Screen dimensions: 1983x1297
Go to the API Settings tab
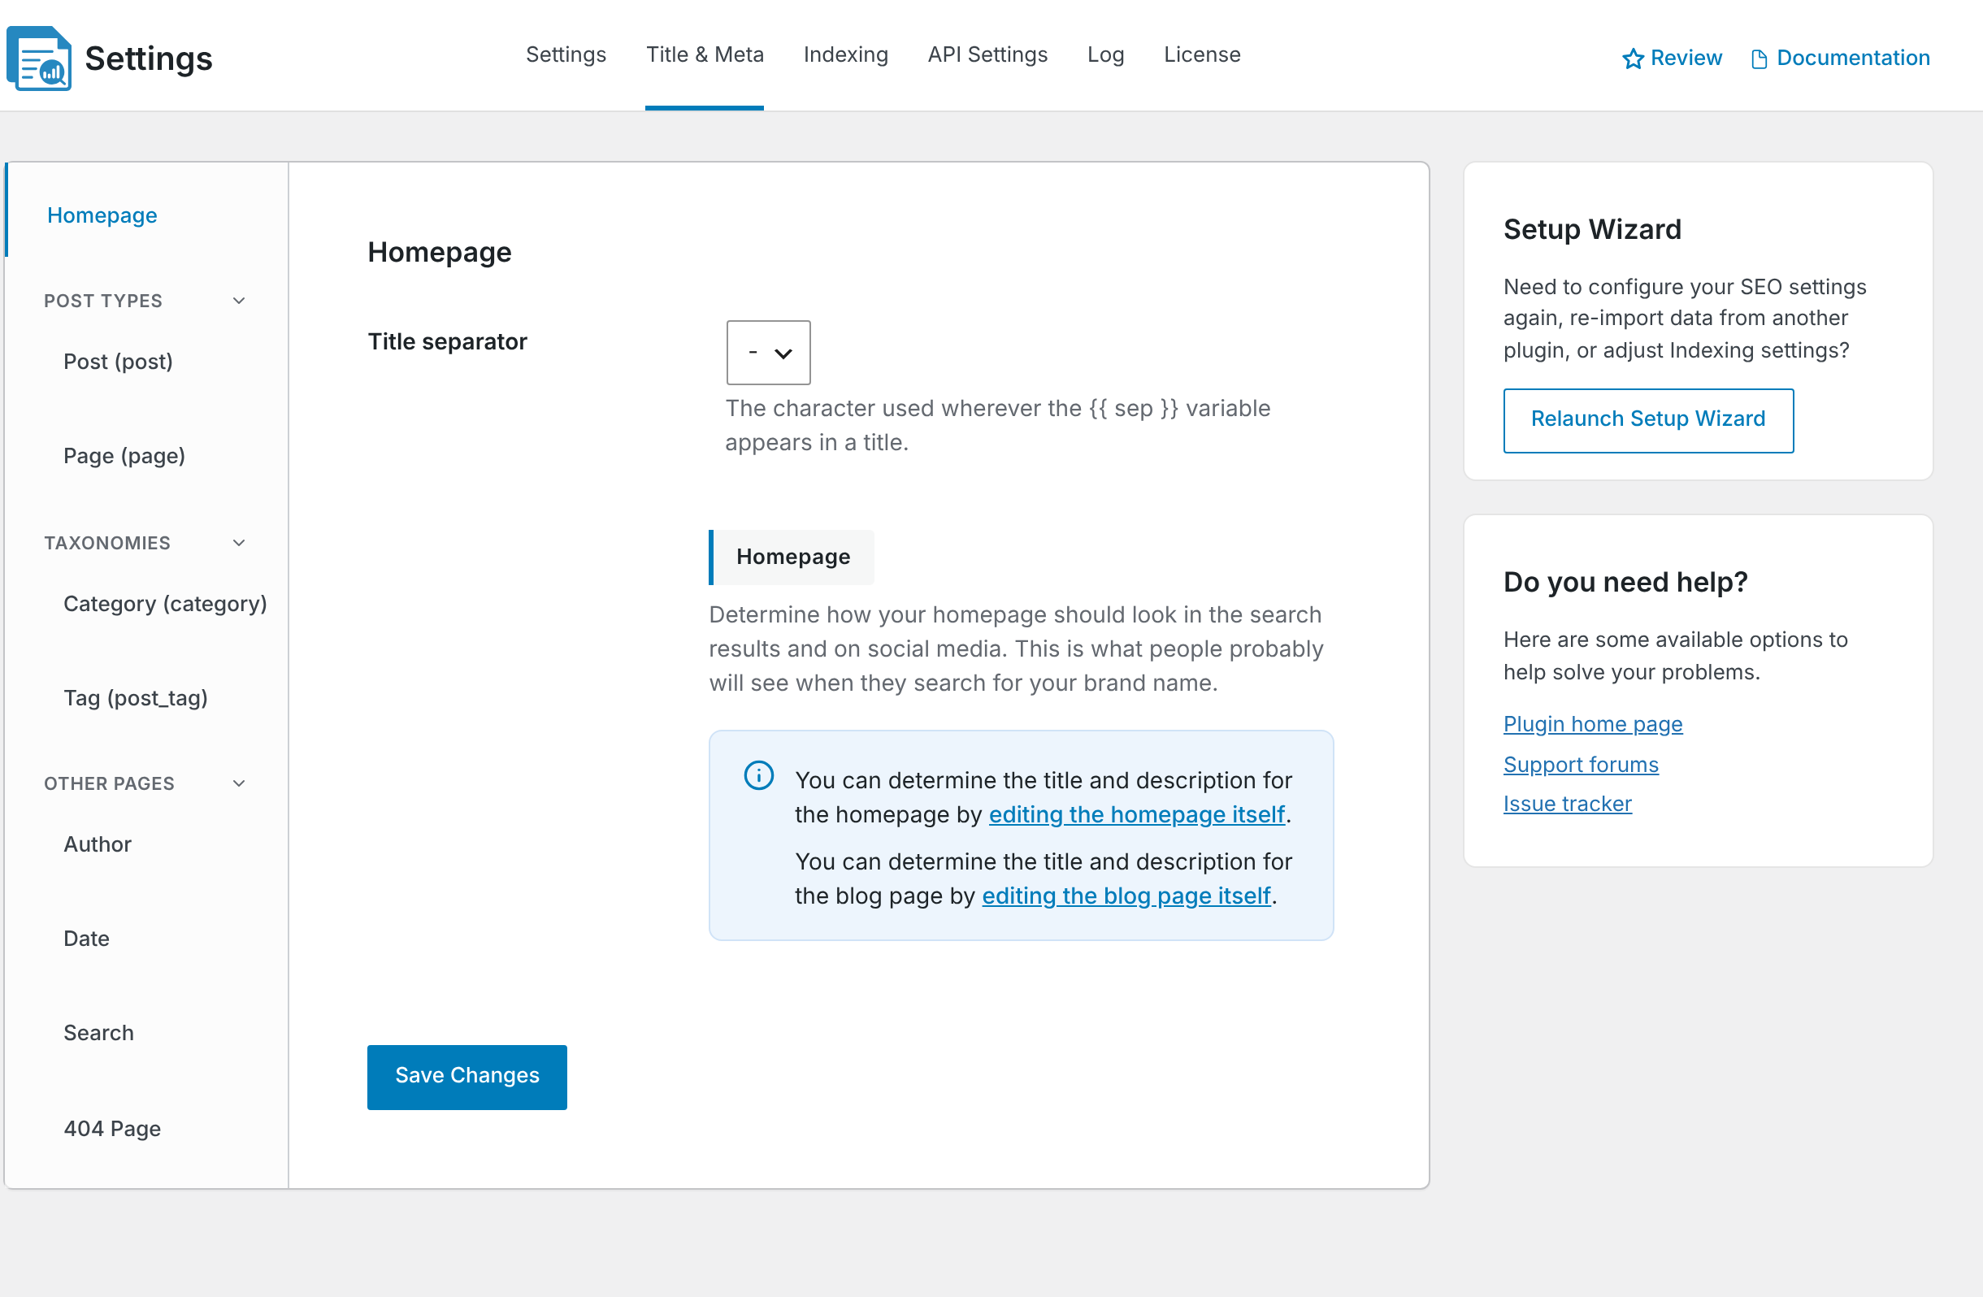tap(987, 55)
